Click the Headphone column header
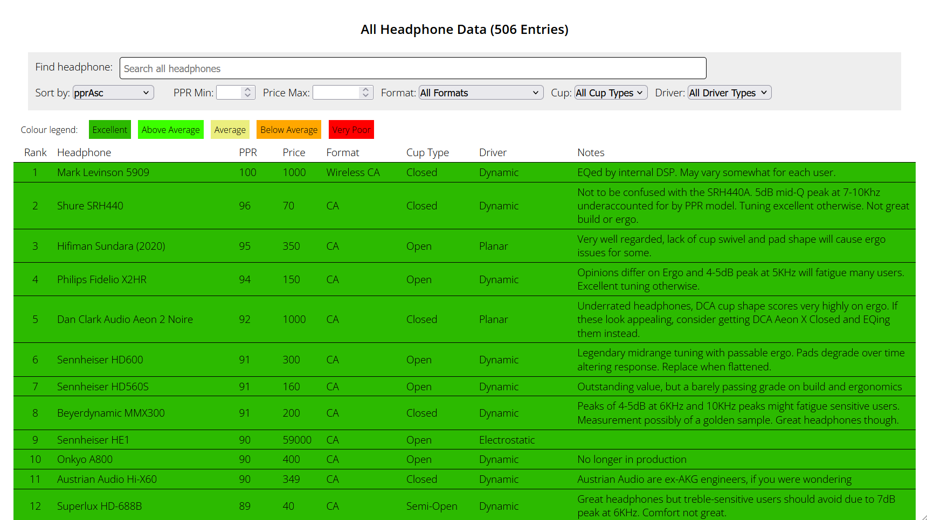Screen dimensions: 927x520 point(84,152)
